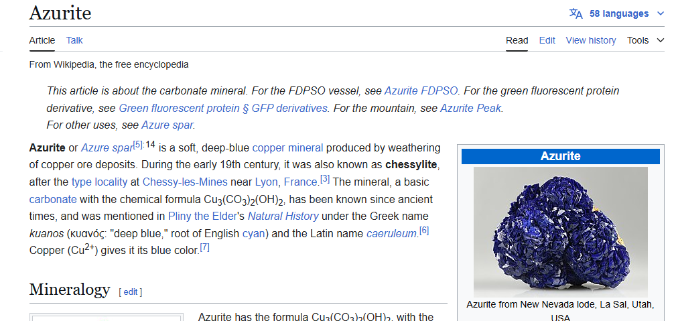
Task: Open the Azure spar hatnote link
Action: 167,125
